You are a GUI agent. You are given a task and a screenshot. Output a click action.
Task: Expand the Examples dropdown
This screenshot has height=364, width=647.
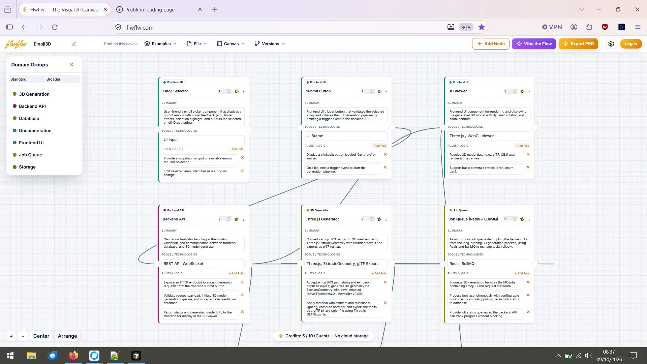coord(160,44)
